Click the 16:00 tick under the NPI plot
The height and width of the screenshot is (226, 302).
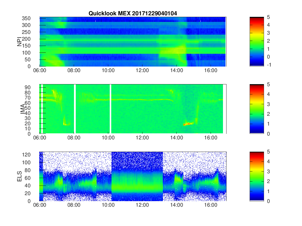coord(211,71)
